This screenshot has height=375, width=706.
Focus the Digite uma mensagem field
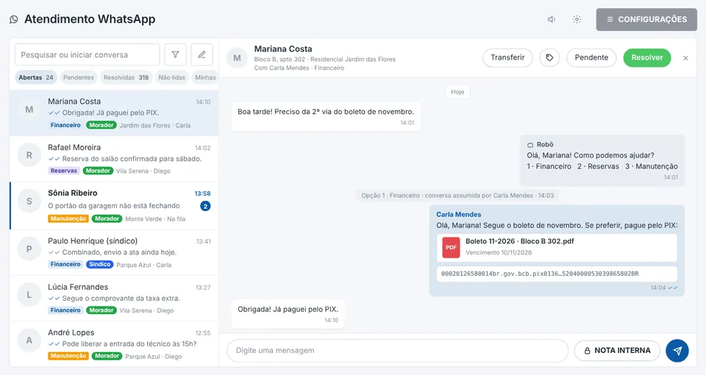coord(397,350)
